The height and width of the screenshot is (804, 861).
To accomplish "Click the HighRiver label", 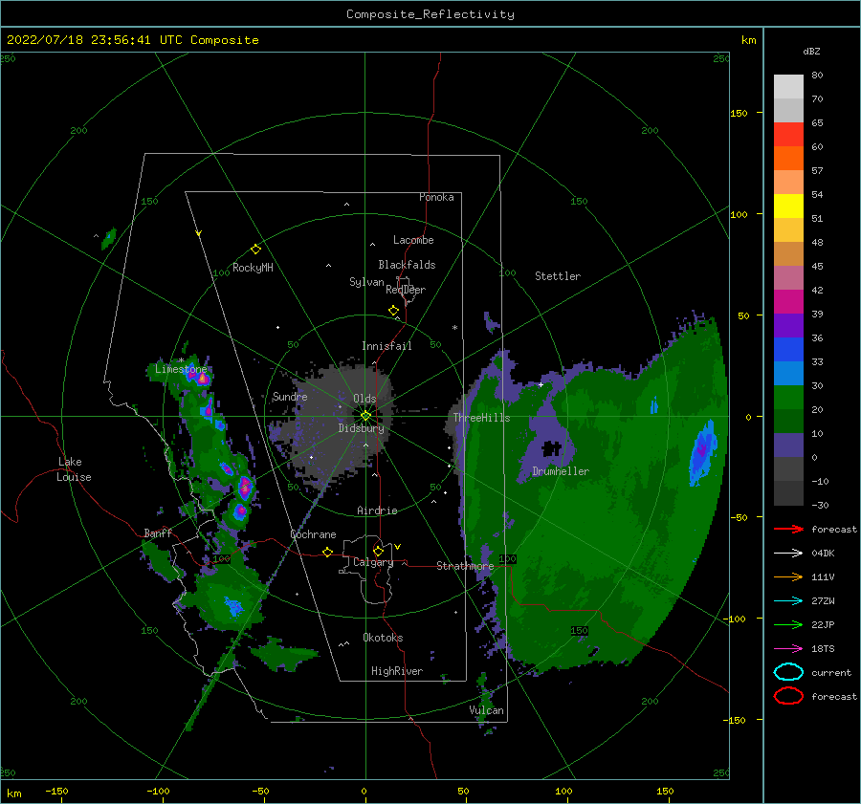I will (397, 671).
